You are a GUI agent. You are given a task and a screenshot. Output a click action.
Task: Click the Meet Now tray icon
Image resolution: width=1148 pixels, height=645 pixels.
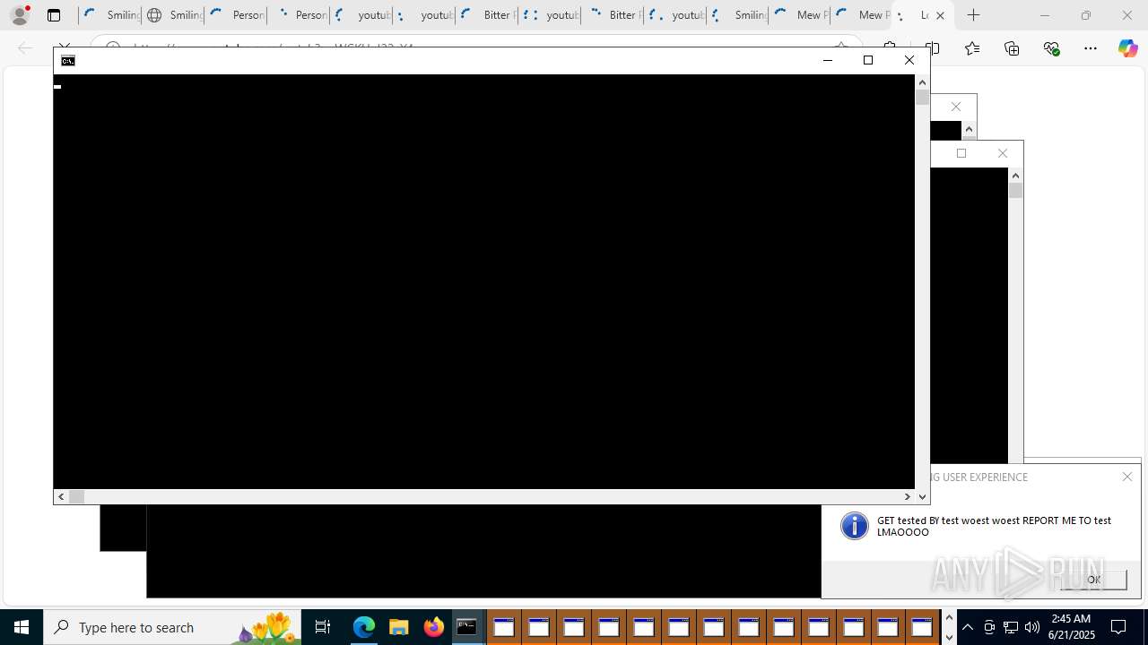[x=989, y=627]
